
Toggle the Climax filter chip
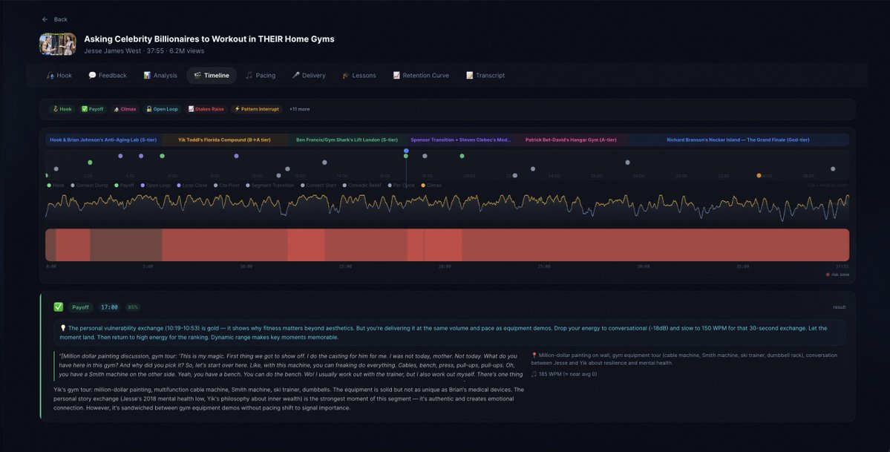click(125, 109)
